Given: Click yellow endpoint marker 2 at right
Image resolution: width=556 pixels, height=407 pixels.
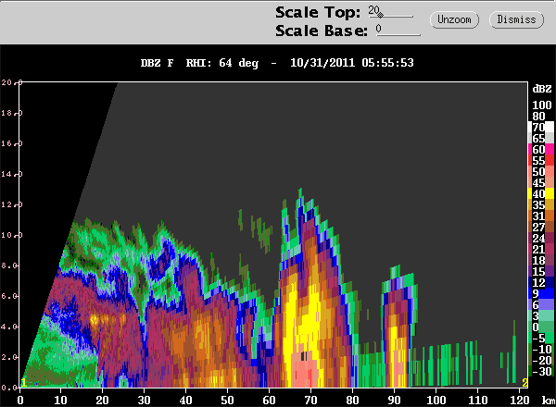Looking at the screenshot, I should coord(524,383).
